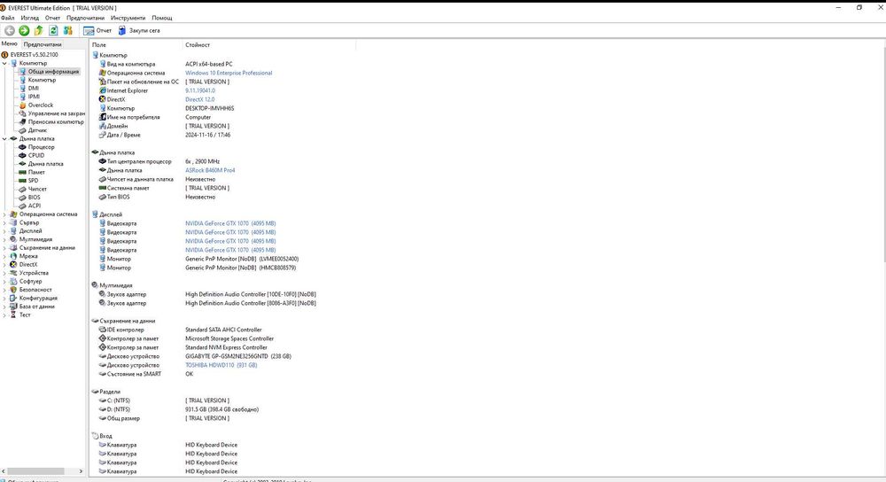Select the ACPI tree item

click(35, 206)
